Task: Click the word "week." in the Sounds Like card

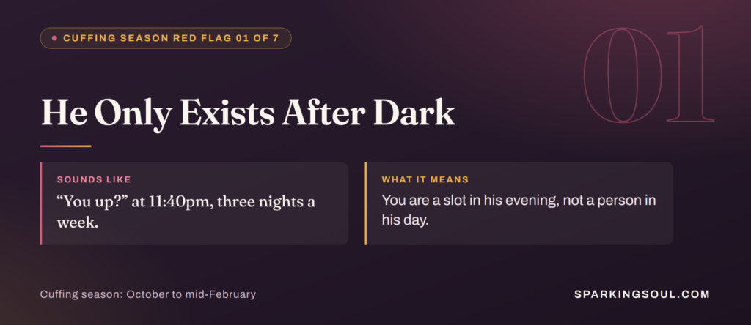Action: pyautogui.click(x=78, y=223)
